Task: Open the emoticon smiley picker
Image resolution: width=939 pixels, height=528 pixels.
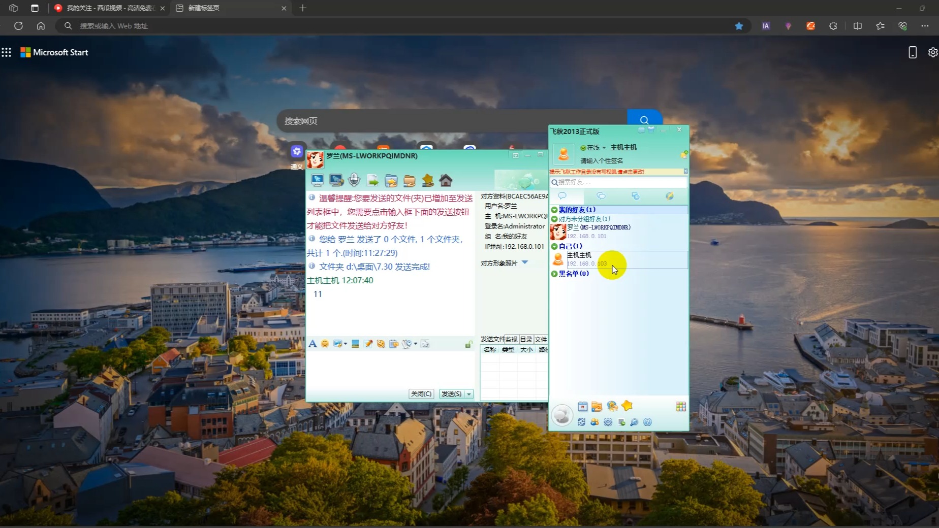Action: pyautogui.click(x=325, y=344)
